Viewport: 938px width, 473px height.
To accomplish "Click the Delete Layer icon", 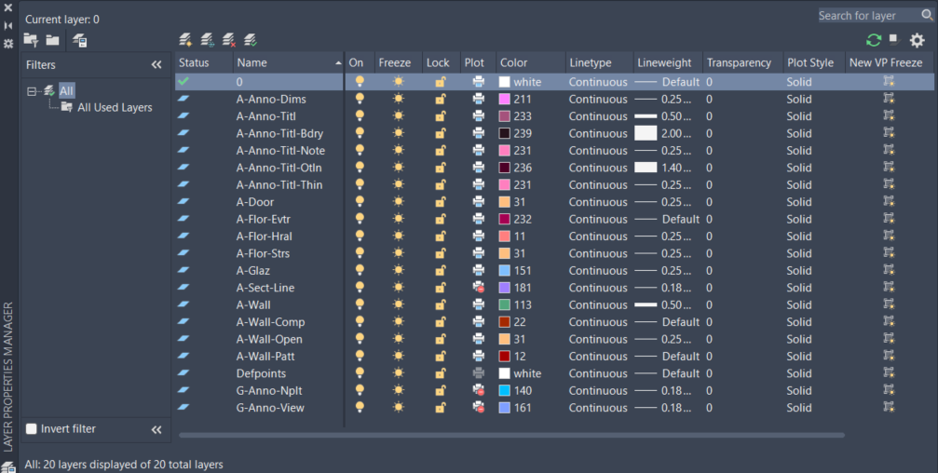I will point(229,40).
